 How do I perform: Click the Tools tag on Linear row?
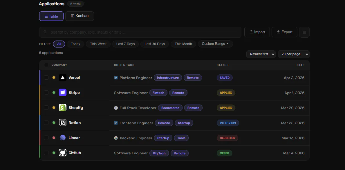[x=181, y=138]
